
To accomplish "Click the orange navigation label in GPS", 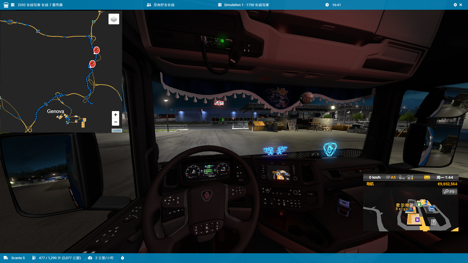I will [x=370, y=184].
